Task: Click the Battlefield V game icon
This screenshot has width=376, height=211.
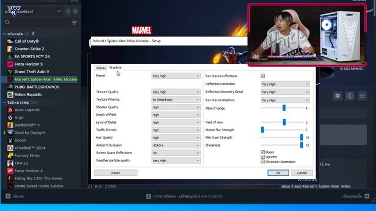Action: tap(10, 125)
